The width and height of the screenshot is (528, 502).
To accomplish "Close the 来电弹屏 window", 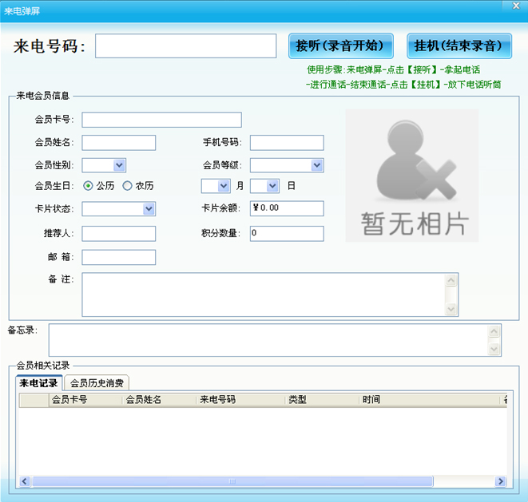I will (x=515, y=6).
